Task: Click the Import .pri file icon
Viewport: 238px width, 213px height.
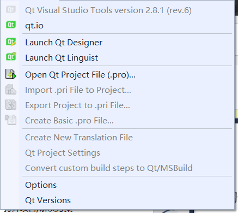Action: tap(11, 90)
